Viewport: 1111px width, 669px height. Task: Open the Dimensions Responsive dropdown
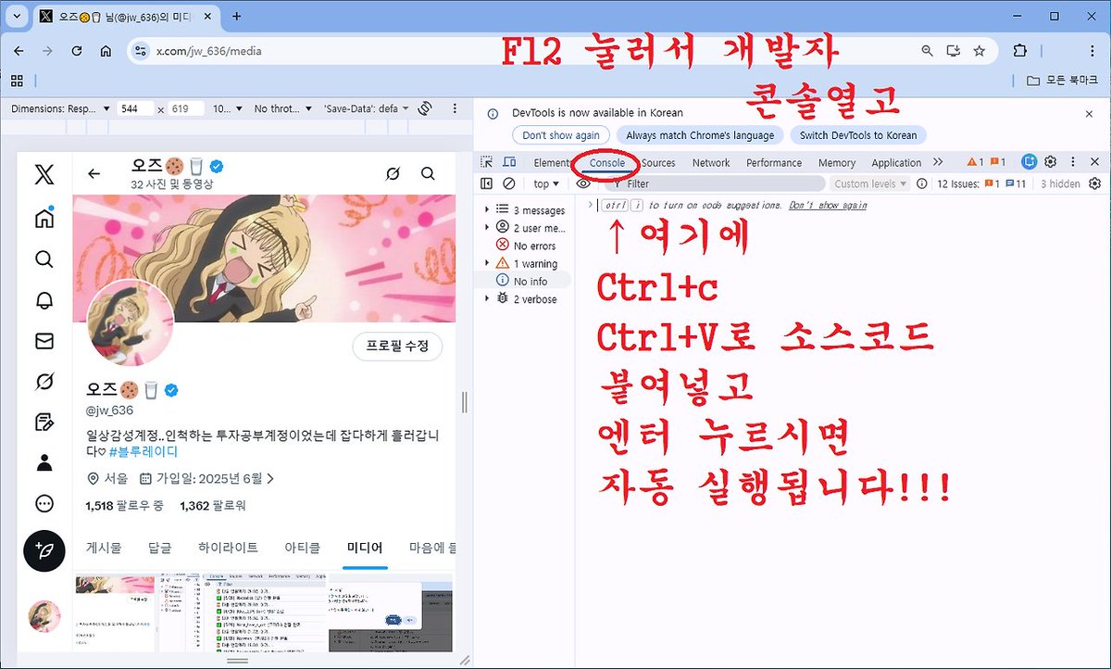pos(60,108)
